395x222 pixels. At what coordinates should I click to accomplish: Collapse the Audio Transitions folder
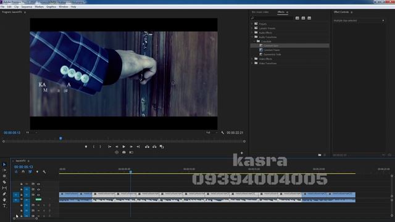click(x=252, y=37)
